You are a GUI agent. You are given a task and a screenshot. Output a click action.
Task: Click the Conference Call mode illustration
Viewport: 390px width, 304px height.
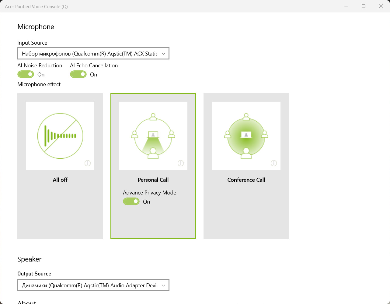pos(246,136)
